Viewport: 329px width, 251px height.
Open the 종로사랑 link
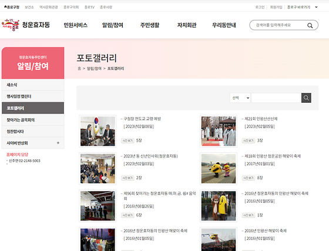[x=106, y=7]
